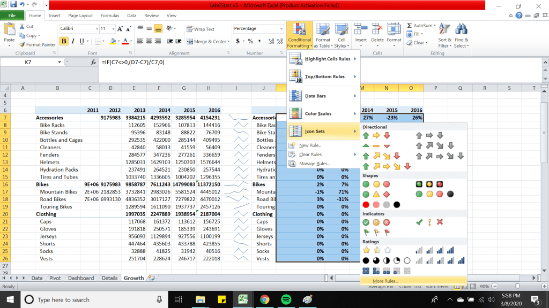Pick the 3 Traffic Lights (Rimmed) icon set

(429, 184)
